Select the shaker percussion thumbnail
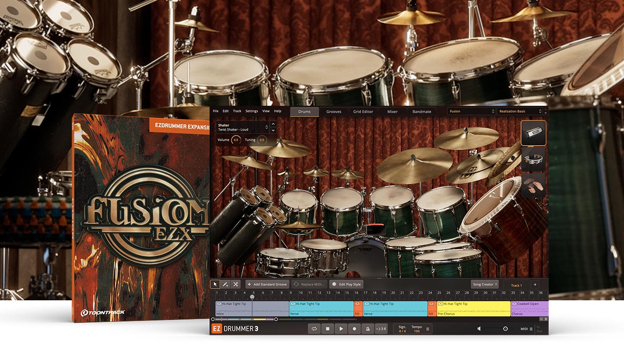This screenshot has width=624, height=351. point(533,134)
